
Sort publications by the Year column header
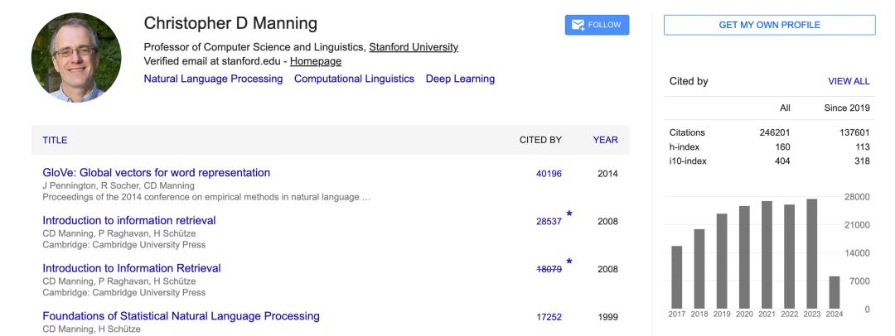click(x=605, y=140)
